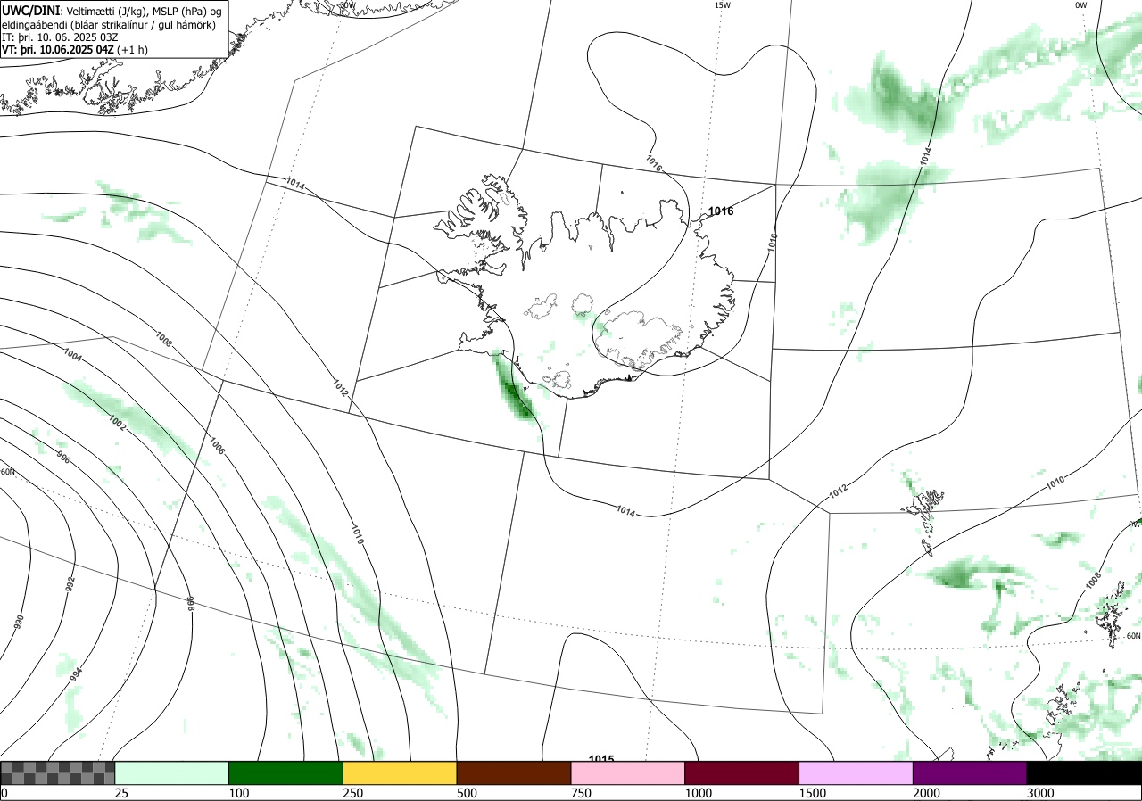Viewport: 1142px width, 801px height.
Task: Click the "UWC/DINI" title text
Action: click(30, 11)
